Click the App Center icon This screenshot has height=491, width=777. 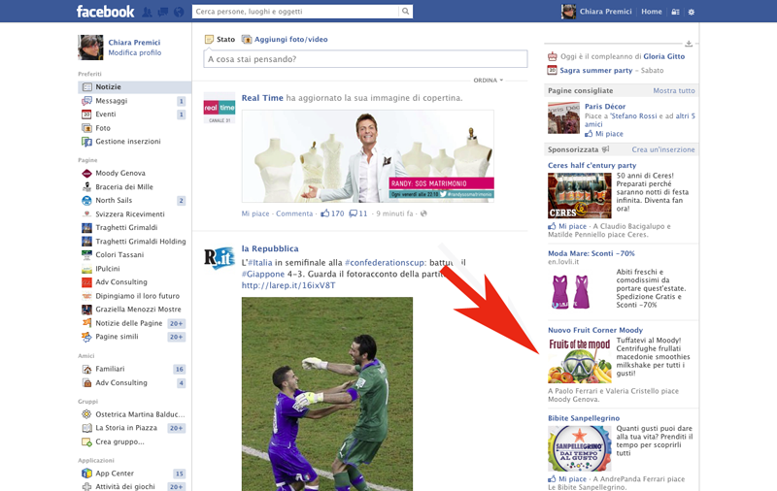coord(86,474)
